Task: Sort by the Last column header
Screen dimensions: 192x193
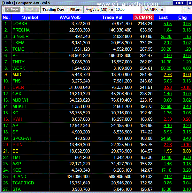Action: [x=163, y=17]
